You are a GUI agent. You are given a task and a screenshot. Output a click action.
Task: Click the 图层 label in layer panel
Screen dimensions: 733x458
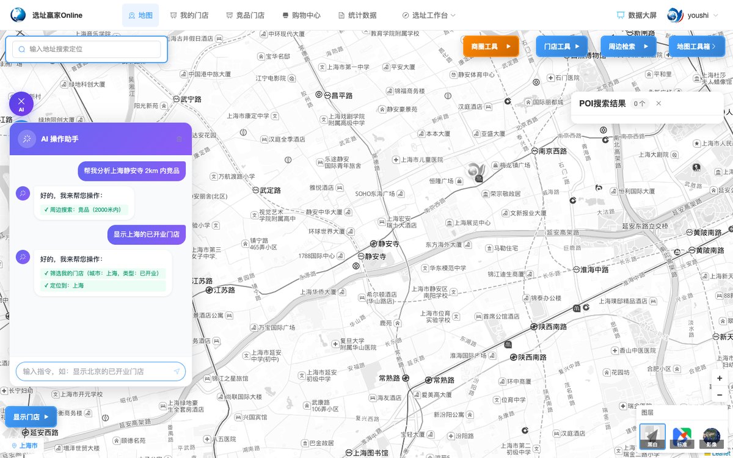[646, 413]
